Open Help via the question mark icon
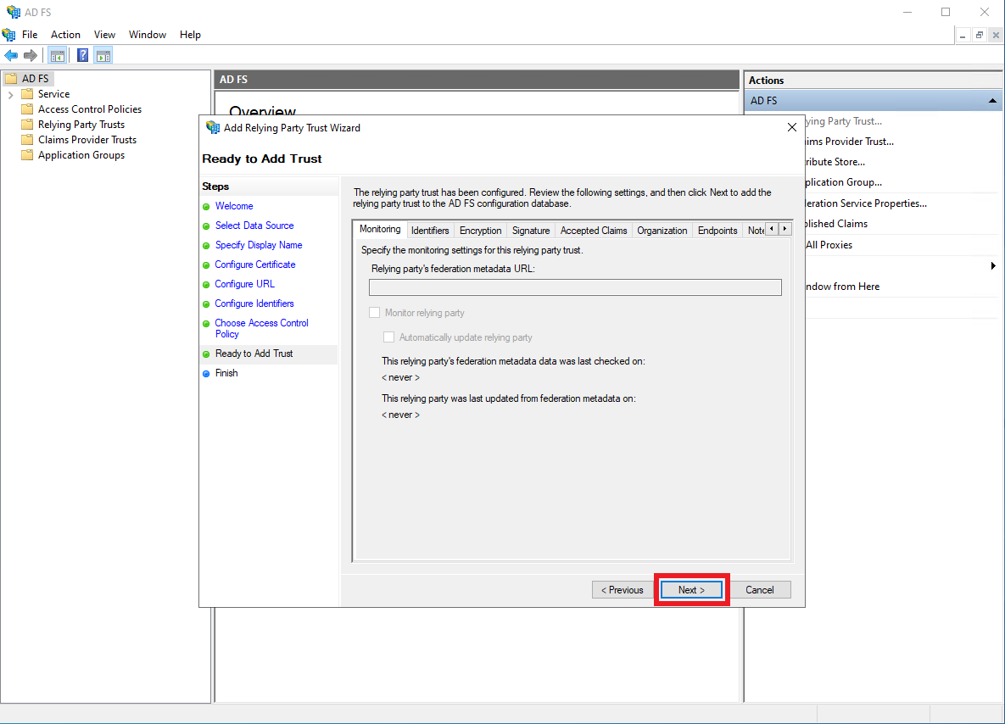 82,56
